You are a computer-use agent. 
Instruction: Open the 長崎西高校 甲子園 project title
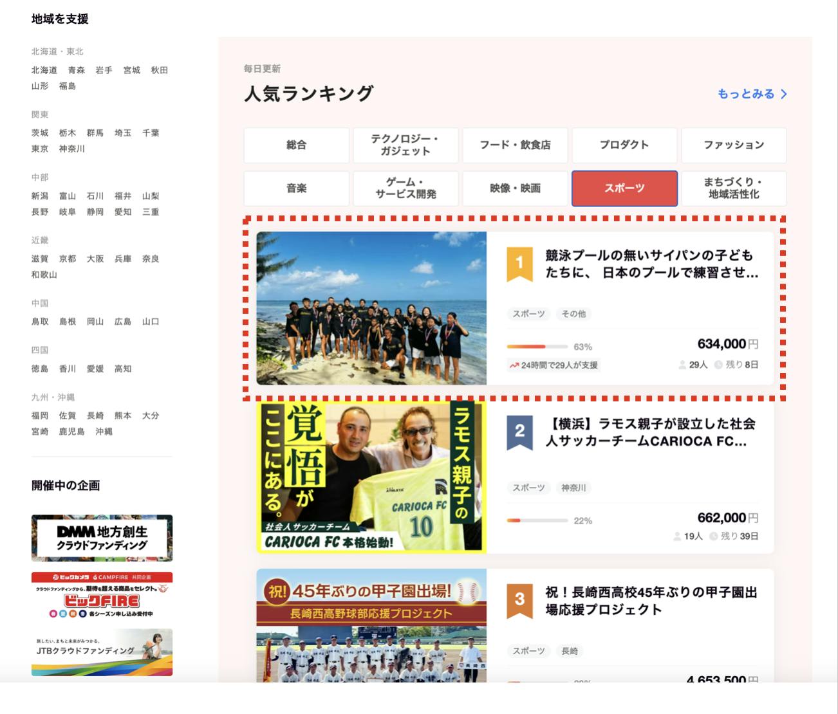[x=651, y=601]
